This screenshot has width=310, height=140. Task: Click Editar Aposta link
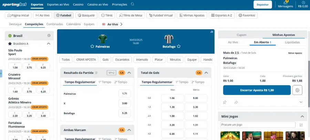pyautogui.click(x=295, y=53)
